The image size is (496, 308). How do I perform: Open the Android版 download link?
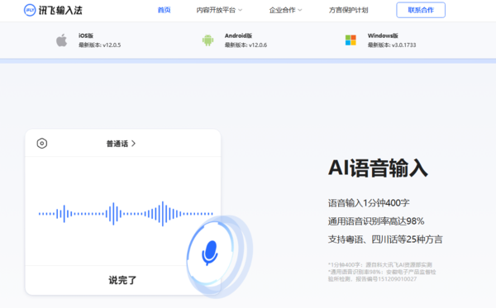[x=238, y=36]
